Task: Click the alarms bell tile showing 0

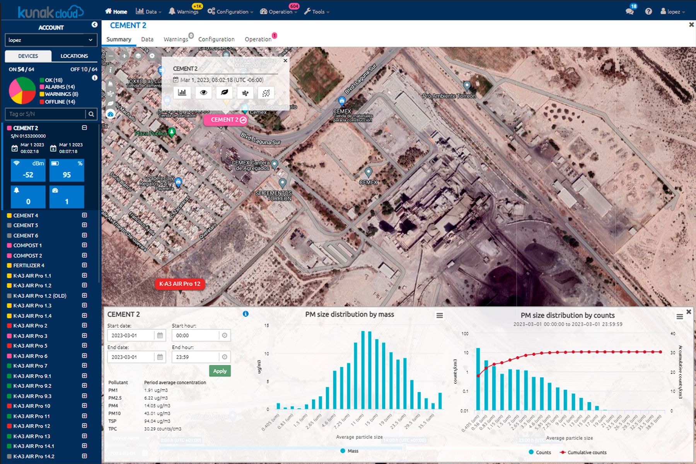Action: click(28, 197)
